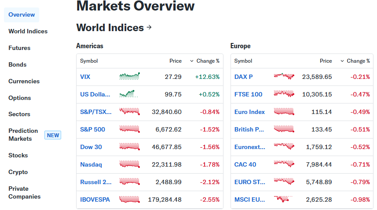The height and width of the screenshot is (210, 377).
Task: Click the Nasdaq mini trend chart
Action: [x=129, y=164]
